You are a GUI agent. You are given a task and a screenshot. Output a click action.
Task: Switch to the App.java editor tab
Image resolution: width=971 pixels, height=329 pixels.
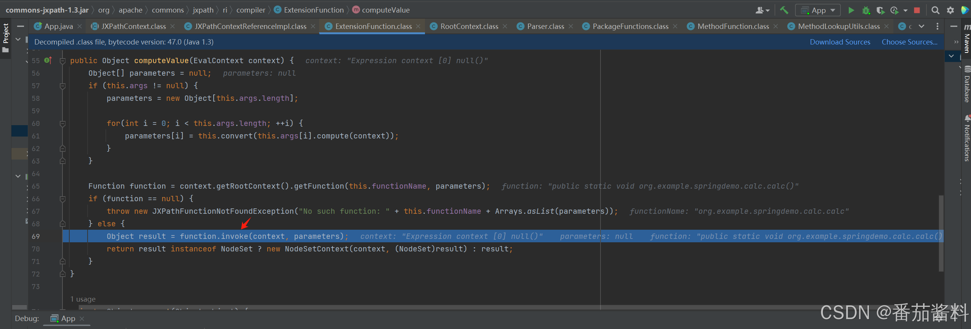[x=58, y=26]
